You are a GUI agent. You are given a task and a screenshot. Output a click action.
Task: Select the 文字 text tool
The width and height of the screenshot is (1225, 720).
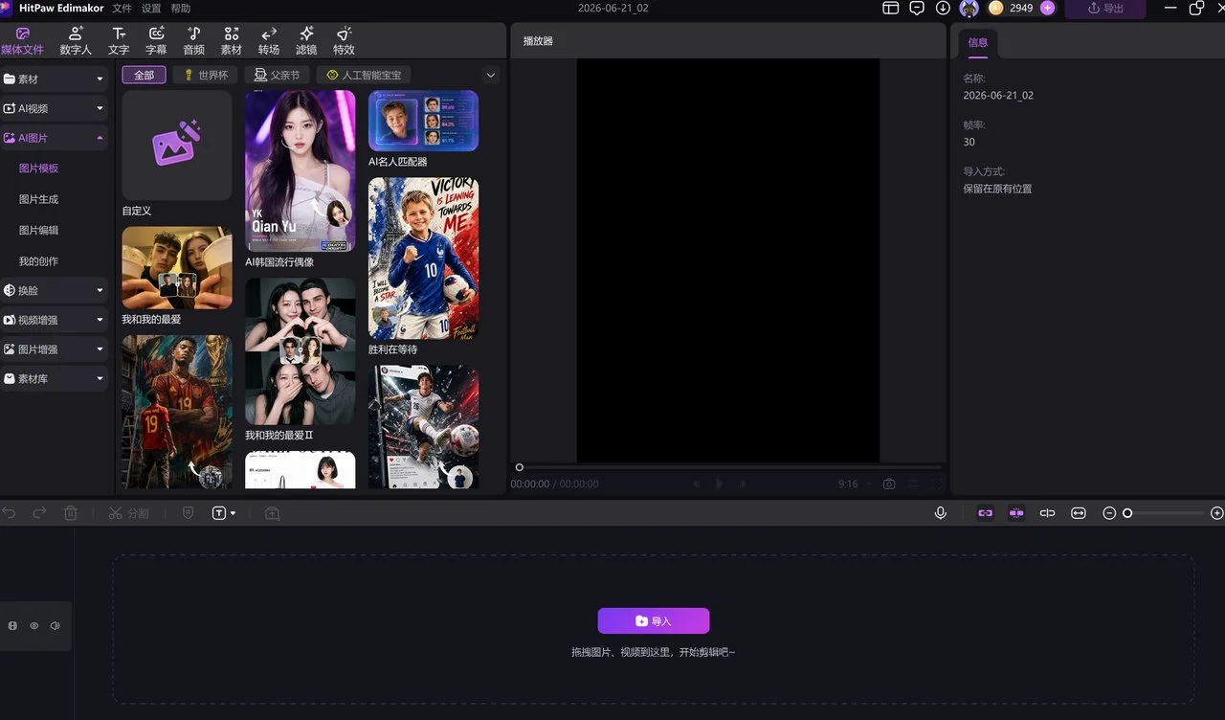pos(119,40)
